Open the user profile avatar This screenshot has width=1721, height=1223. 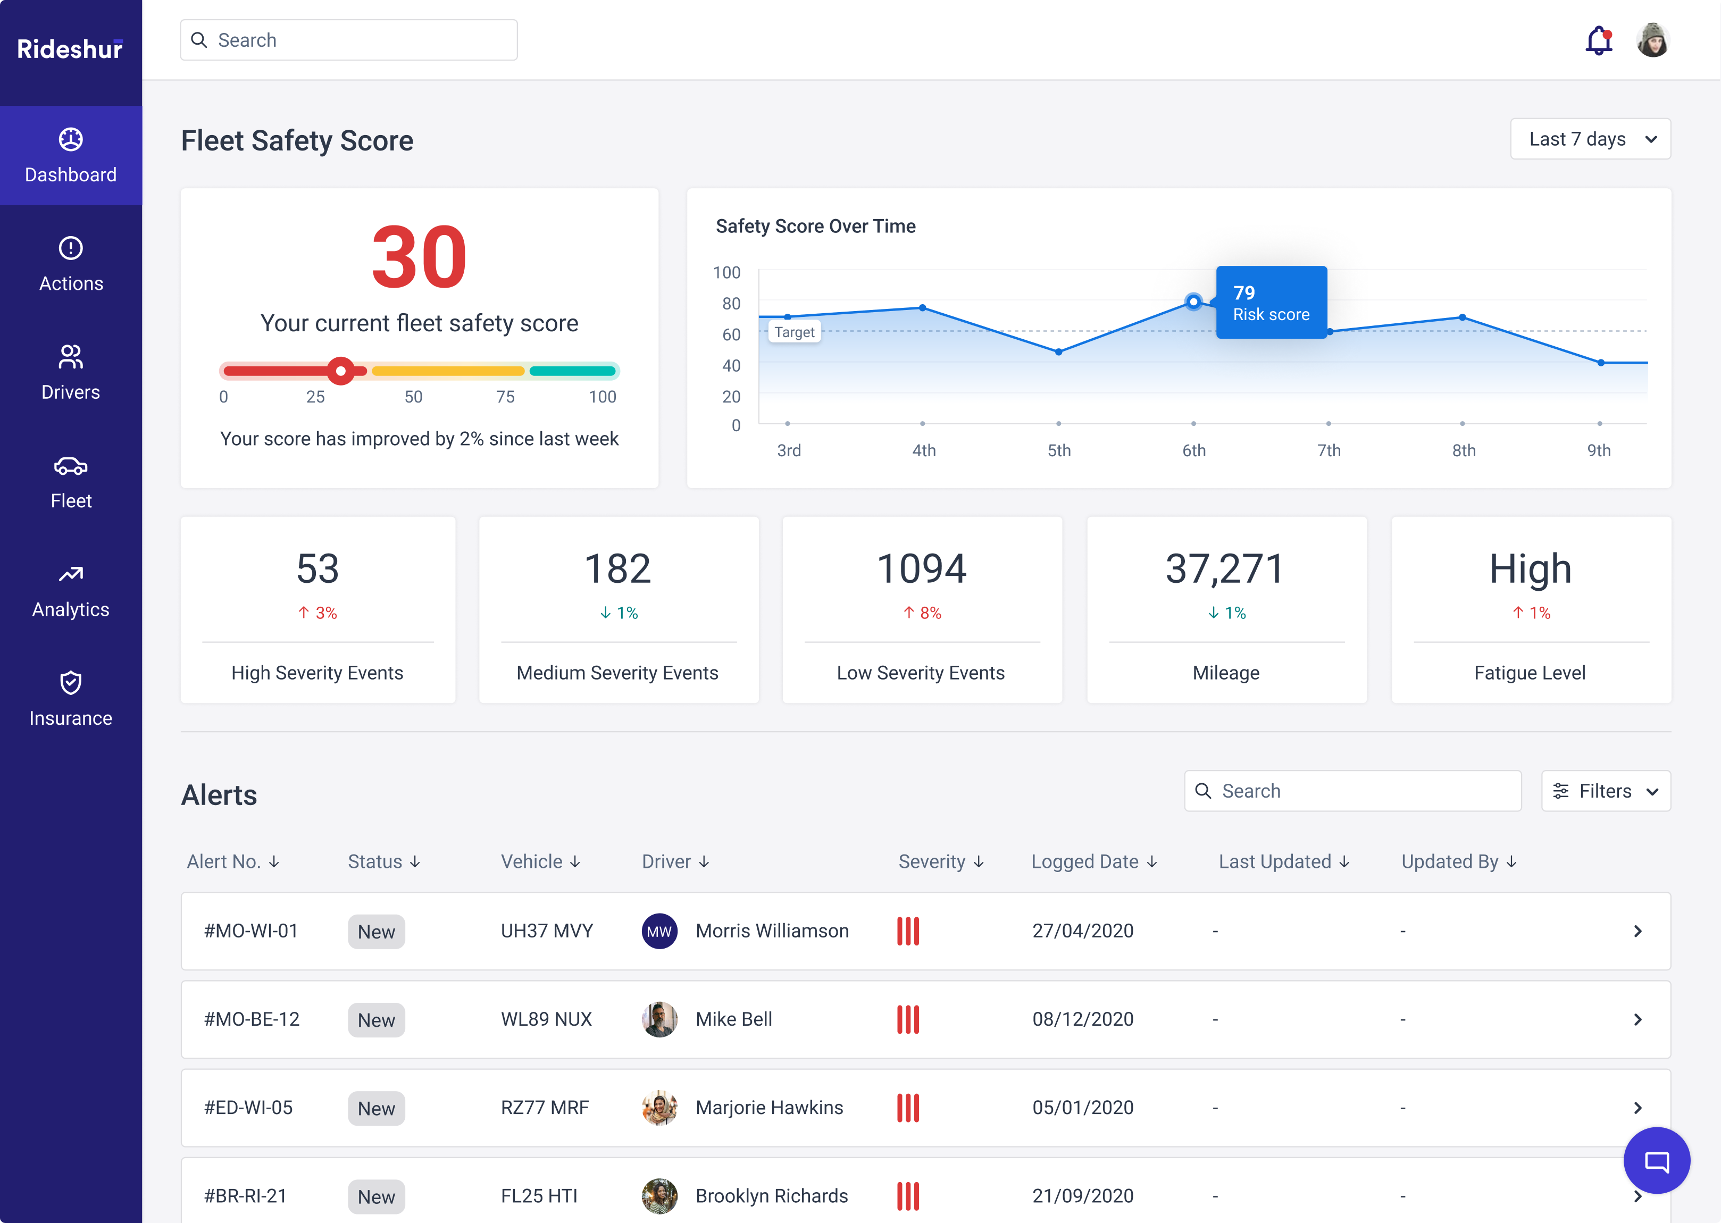pos(1652,40)
